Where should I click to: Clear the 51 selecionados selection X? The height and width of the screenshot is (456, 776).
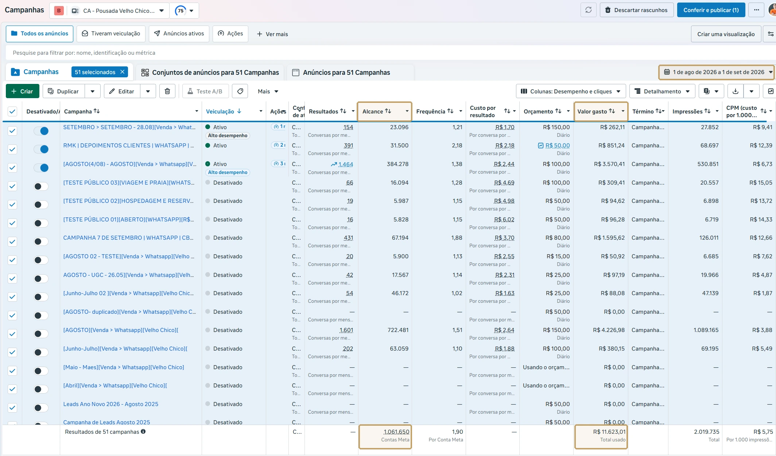123,72
